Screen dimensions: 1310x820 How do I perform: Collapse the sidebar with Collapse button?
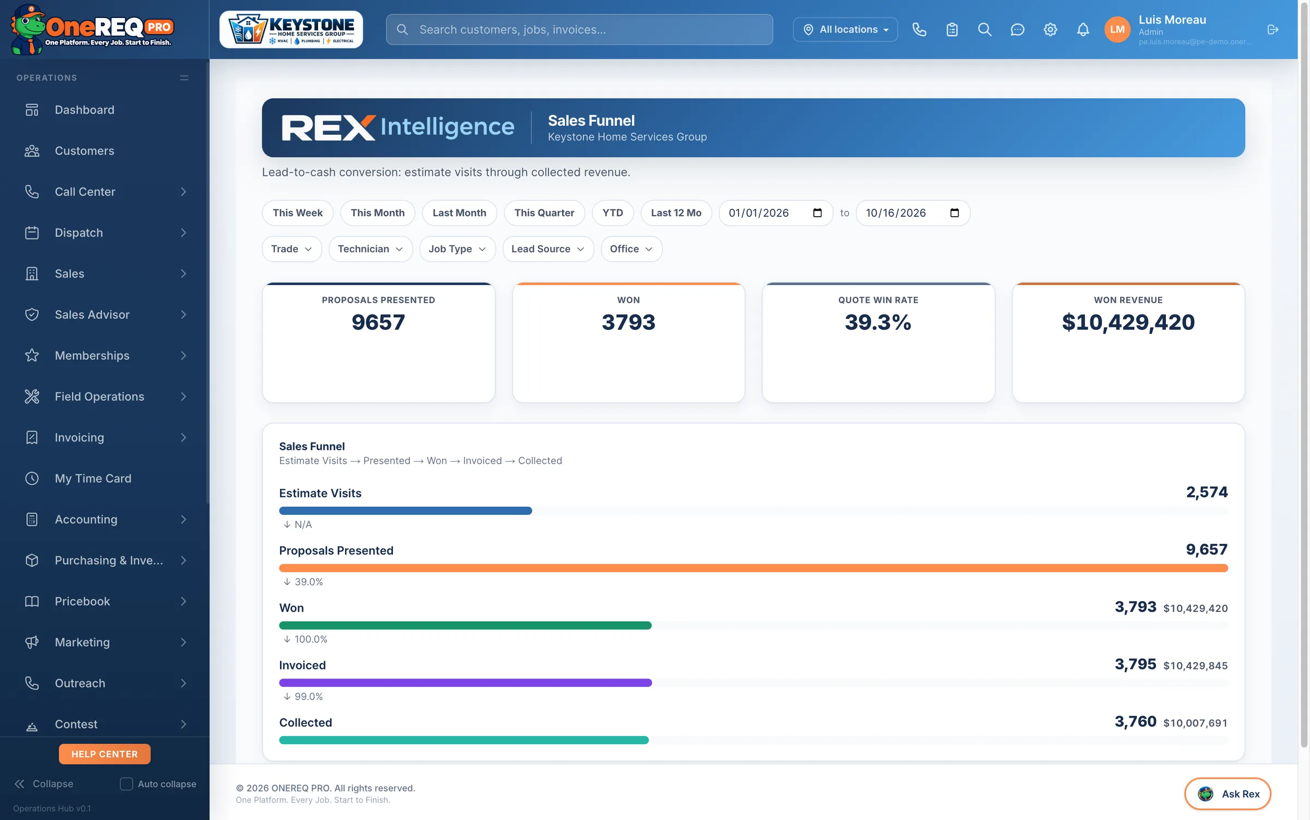[x=44, y=784]
